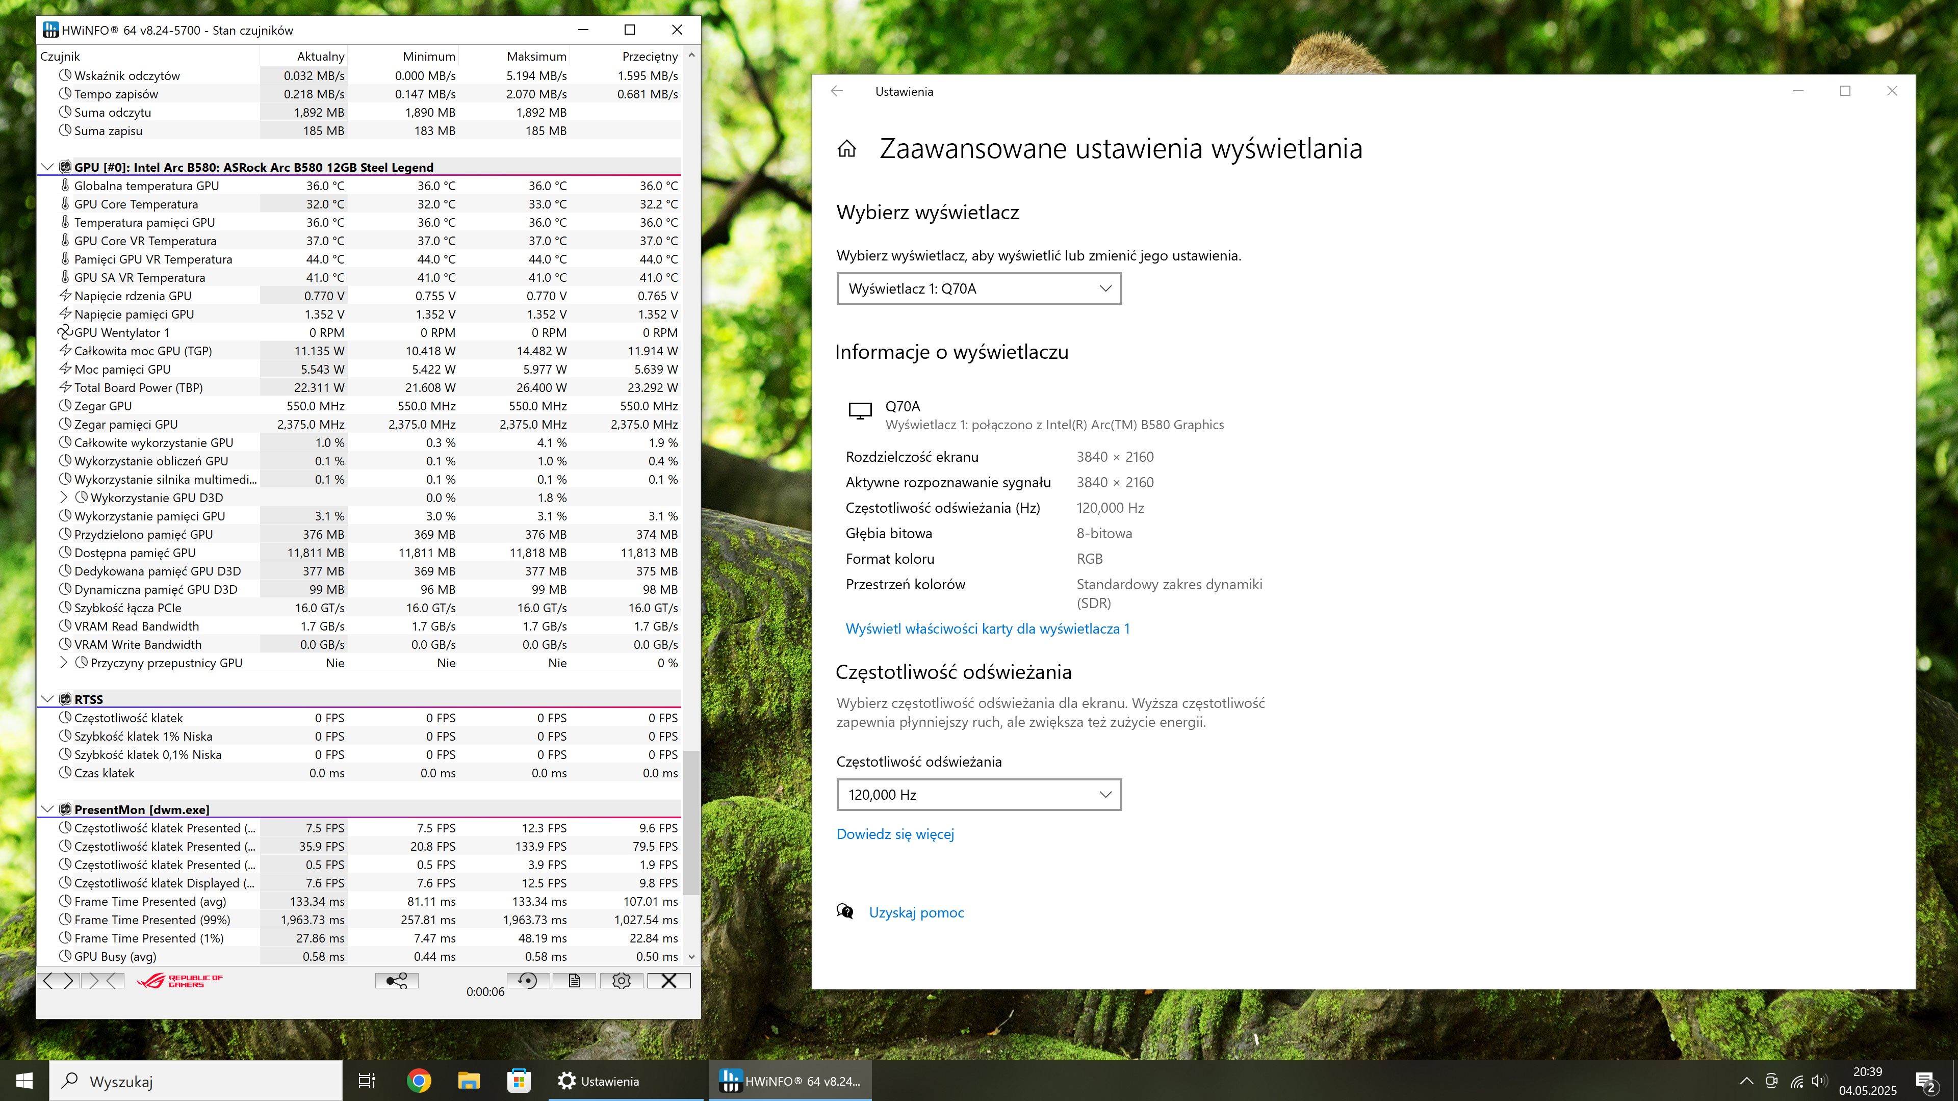The width and height of the screenshot is (1958, 1101).
Task: Open HWiNFO sensor settings gear
Action: [621, 981]
